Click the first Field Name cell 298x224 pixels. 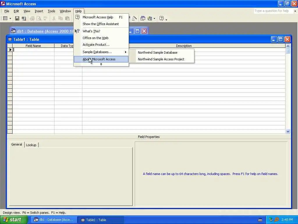[x=33, y=50]
